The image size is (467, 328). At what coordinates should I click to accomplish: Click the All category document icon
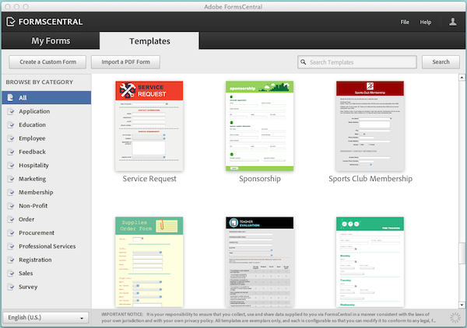(x=10, y=97)
